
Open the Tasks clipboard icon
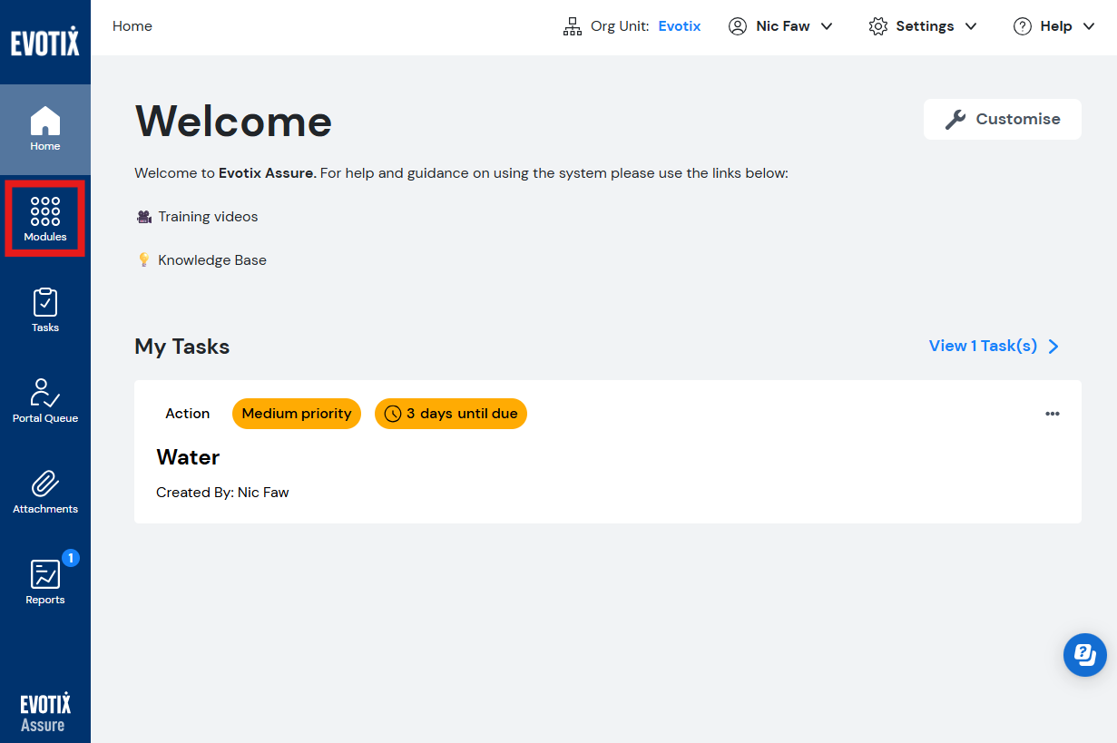45,302
